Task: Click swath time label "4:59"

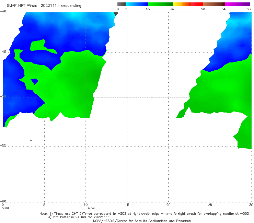Action: pos(91,208)
